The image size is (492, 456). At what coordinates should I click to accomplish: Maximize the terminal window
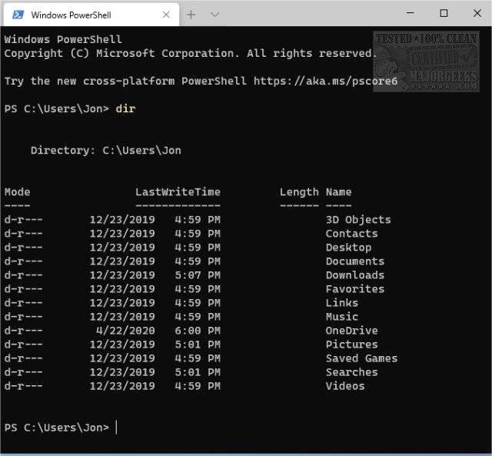444,13
